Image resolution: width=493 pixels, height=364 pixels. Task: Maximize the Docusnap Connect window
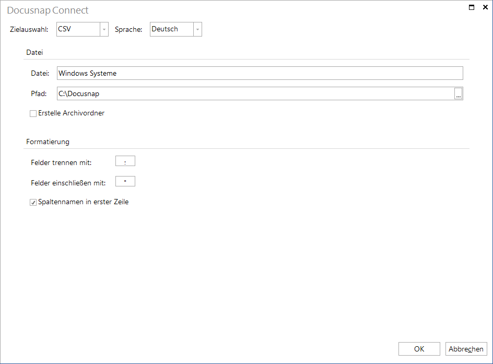coord(471,7)
